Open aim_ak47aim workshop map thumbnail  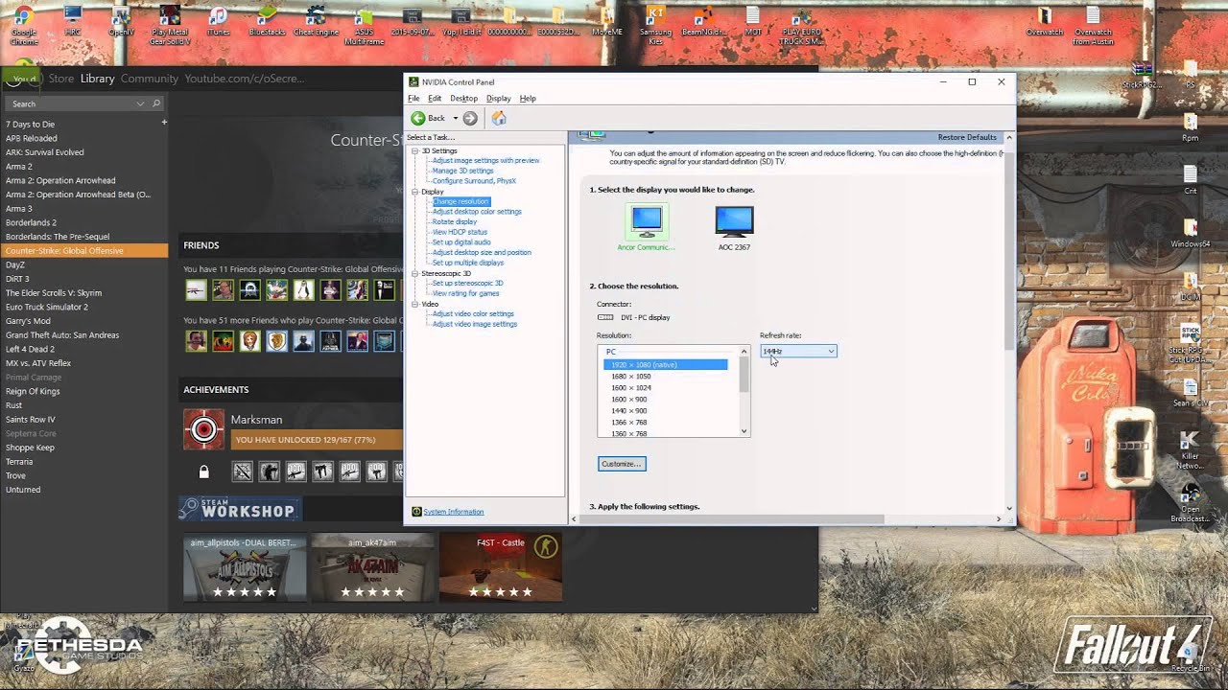[373, 567]
